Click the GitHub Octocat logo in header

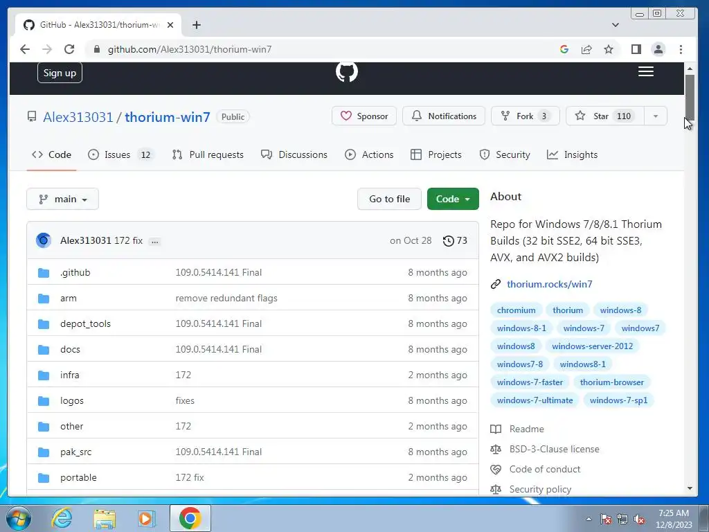tap(347, 71)
